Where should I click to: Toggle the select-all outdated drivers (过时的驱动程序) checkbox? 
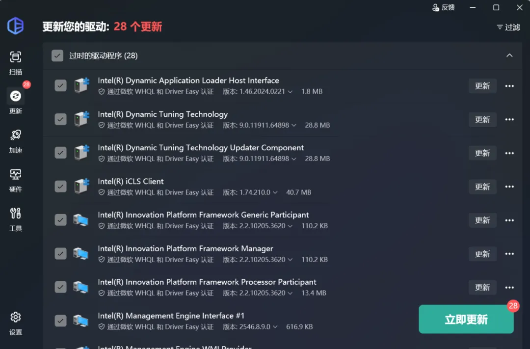[57, 56]
